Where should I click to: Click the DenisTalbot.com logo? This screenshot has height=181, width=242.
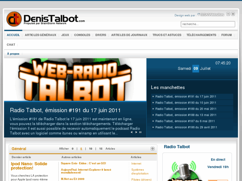click(46, 19)
